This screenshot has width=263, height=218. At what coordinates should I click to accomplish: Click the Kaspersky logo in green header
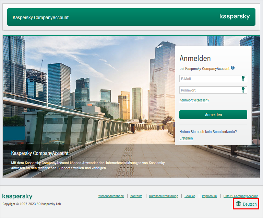coord(235,16)
